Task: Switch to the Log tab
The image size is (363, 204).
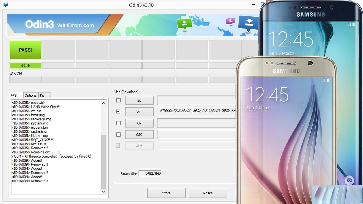Action: coord(16,95)
